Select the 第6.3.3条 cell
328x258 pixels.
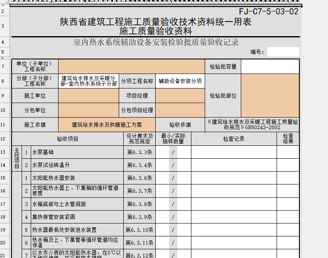[x=140, y=152]
